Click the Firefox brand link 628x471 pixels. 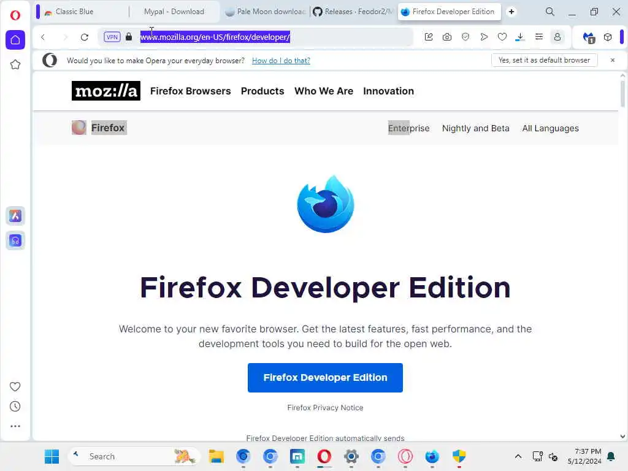[99, 128]
